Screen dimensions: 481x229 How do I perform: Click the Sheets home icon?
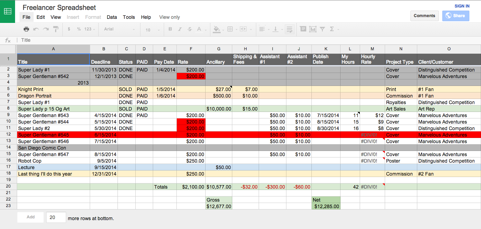click(x=8, y=11)
